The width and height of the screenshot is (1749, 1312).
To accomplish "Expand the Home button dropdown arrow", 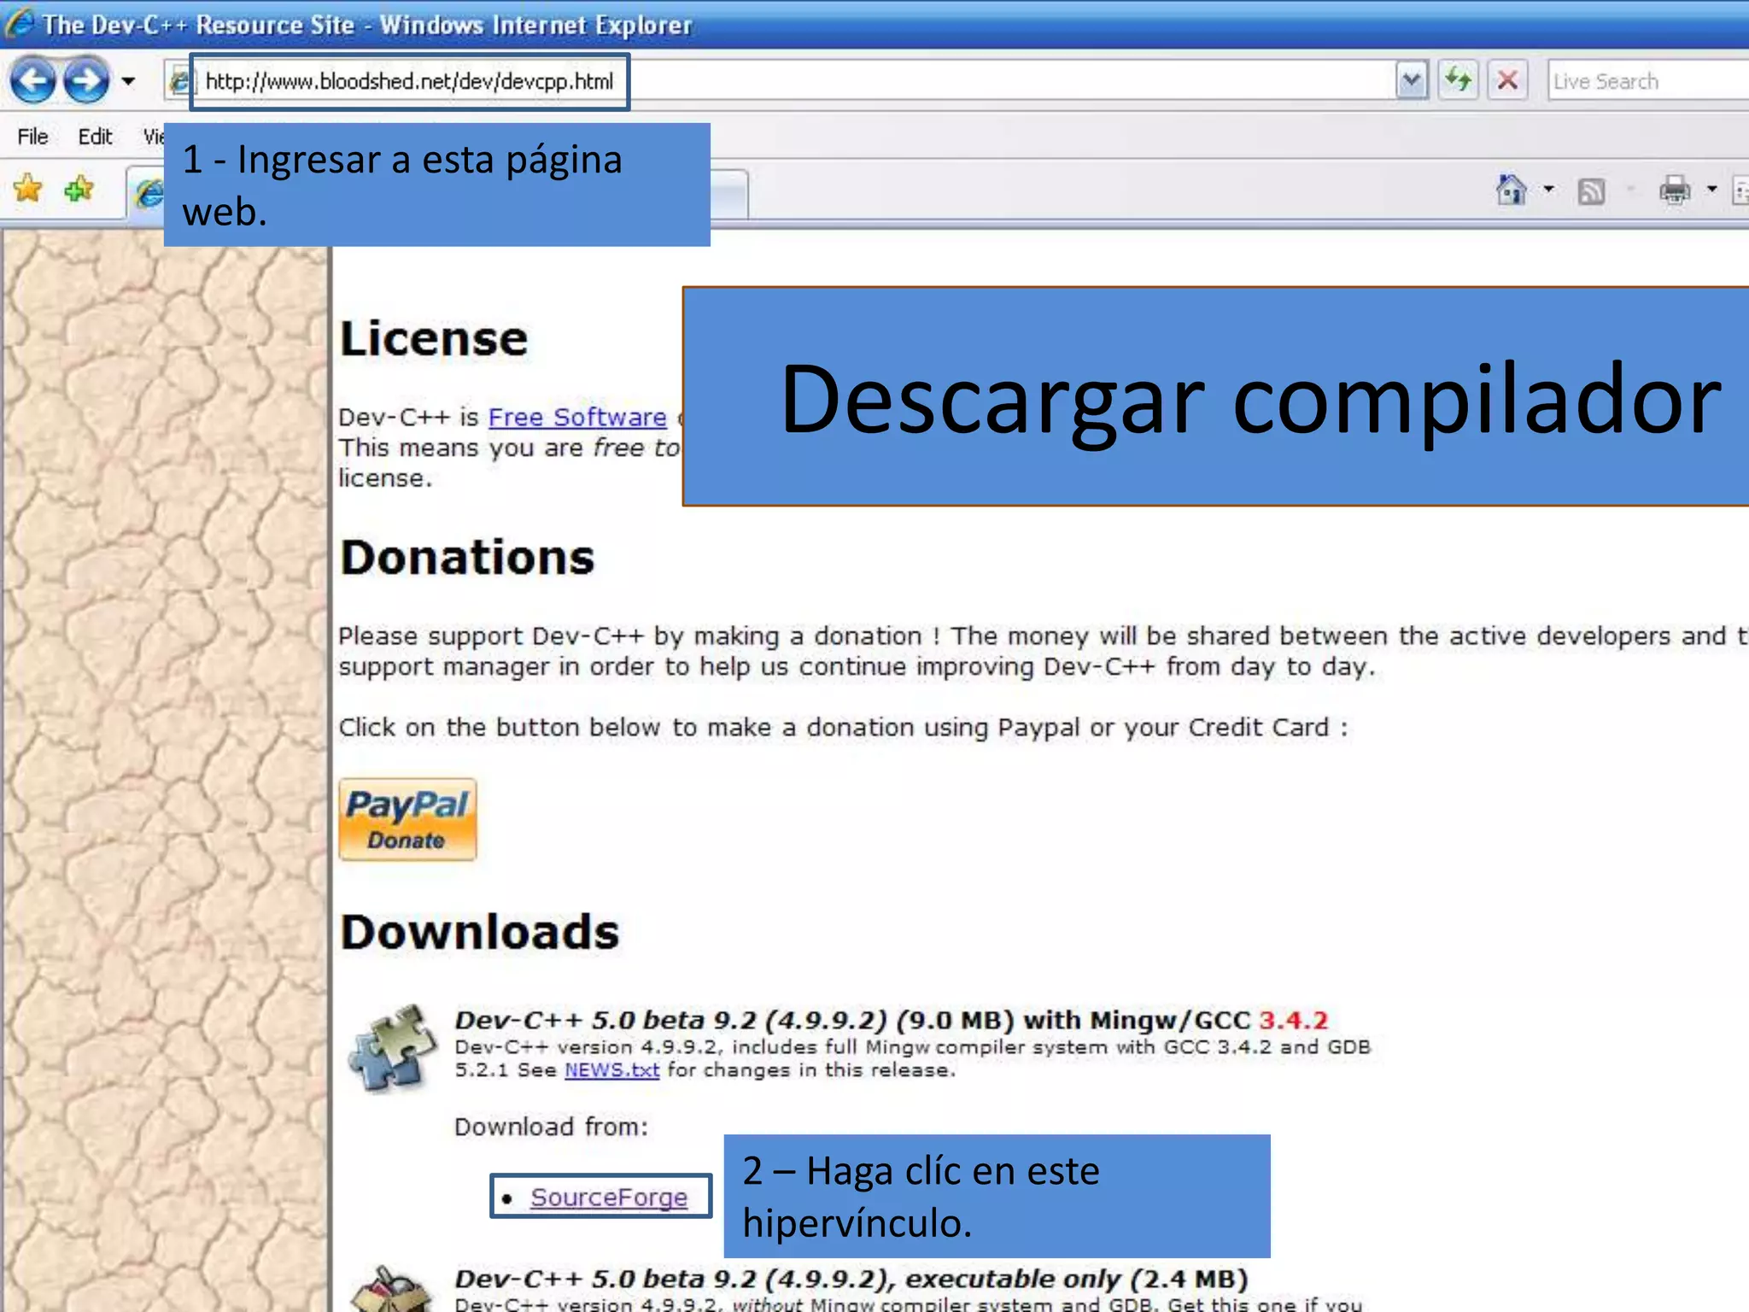I will click(1548, 190).
